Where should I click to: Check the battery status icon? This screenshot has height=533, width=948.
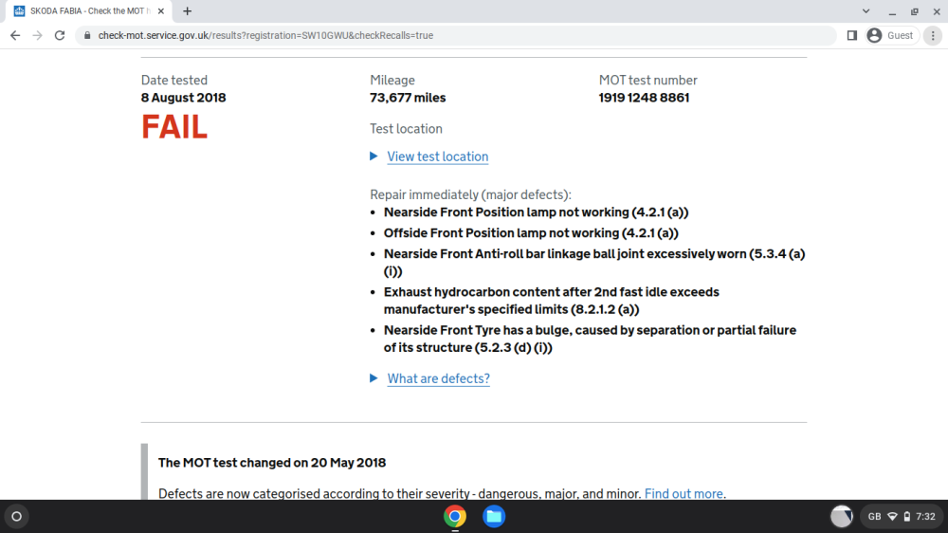click(907, 517)
